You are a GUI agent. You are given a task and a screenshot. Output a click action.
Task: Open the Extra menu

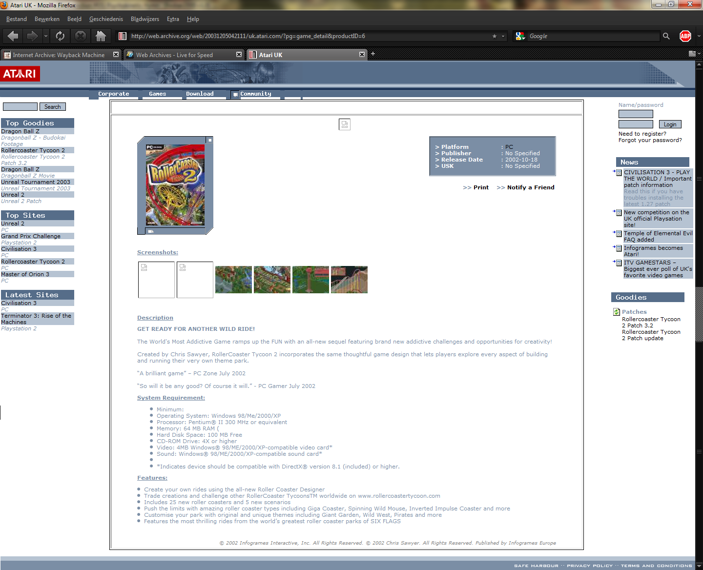(173, 19)
